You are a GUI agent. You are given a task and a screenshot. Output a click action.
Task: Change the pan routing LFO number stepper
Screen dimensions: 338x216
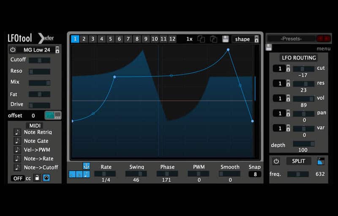(288, 113)
